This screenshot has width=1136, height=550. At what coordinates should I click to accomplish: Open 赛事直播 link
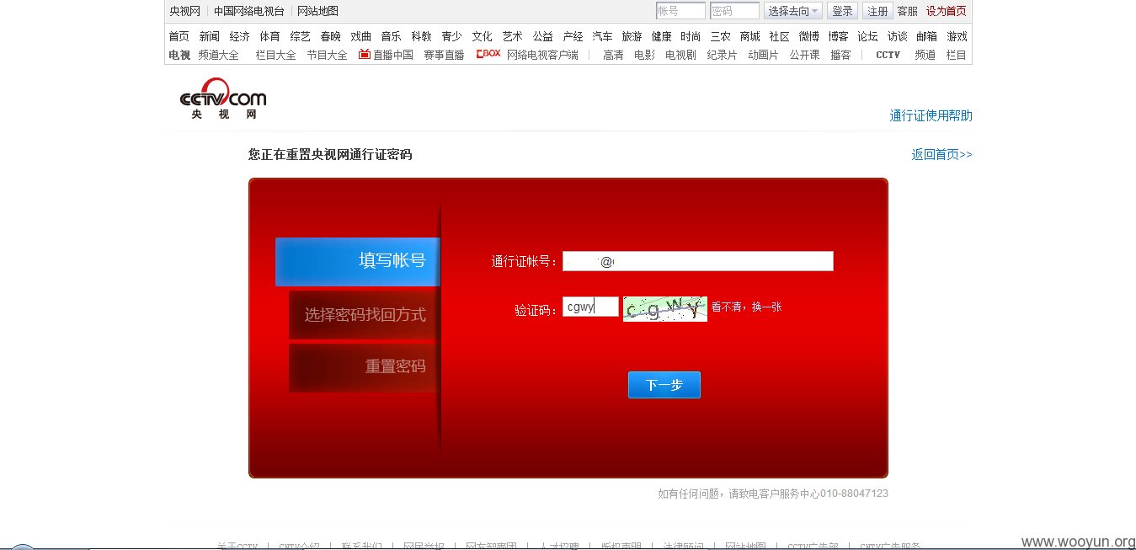(x=444, y=55)
